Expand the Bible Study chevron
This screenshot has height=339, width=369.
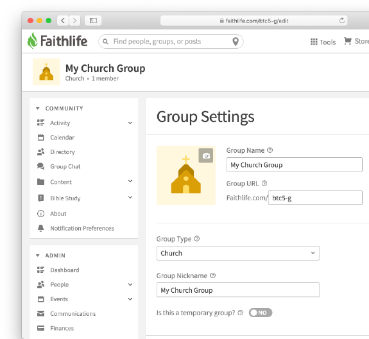[130, 198]
